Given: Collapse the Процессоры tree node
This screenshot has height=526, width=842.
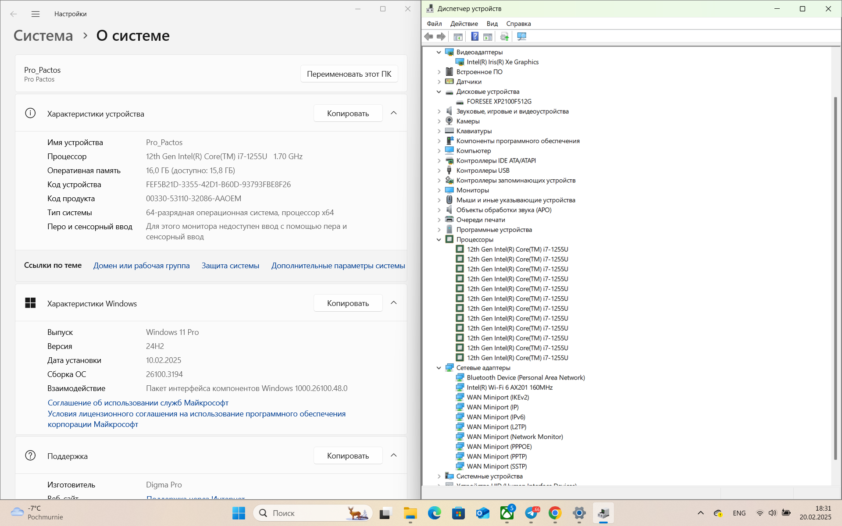Looking at the screenshot, I should (439, 240).
